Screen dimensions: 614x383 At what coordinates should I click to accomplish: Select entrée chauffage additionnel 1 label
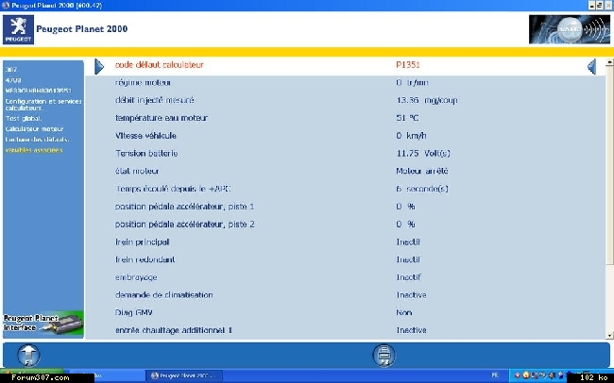point(174,330)
